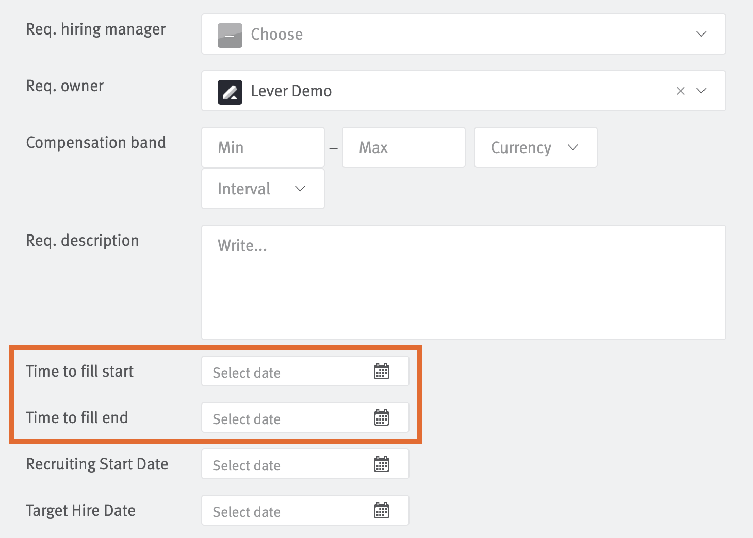Select the Lever Demo option in Req. owner
Image resolution: width=753 pixels, height=538 pixels.
click(291, 91)
